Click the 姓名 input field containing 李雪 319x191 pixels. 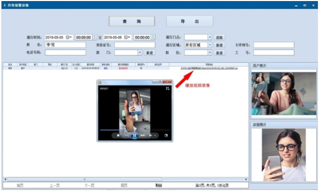[65, 45]
